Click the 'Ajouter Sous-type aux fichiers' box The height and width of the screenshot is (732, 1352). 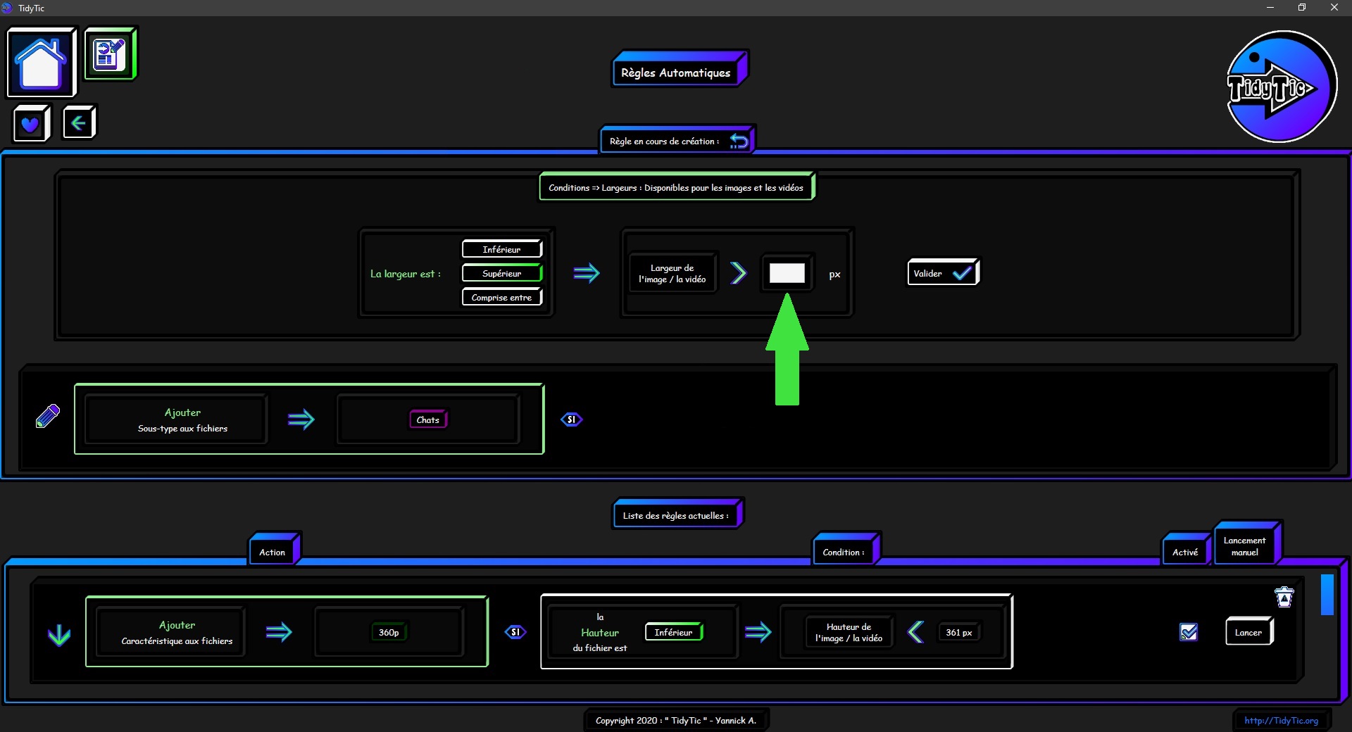(175, 419)
